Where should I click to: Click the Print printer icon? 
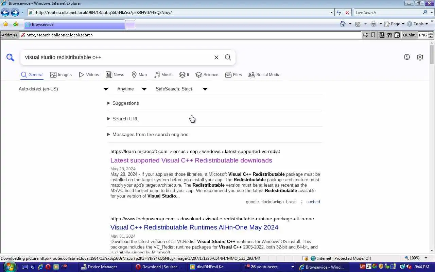click(373, 24)
